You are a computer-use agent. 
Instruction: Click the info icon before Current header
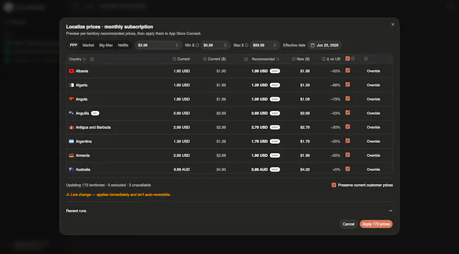[174, 59]
